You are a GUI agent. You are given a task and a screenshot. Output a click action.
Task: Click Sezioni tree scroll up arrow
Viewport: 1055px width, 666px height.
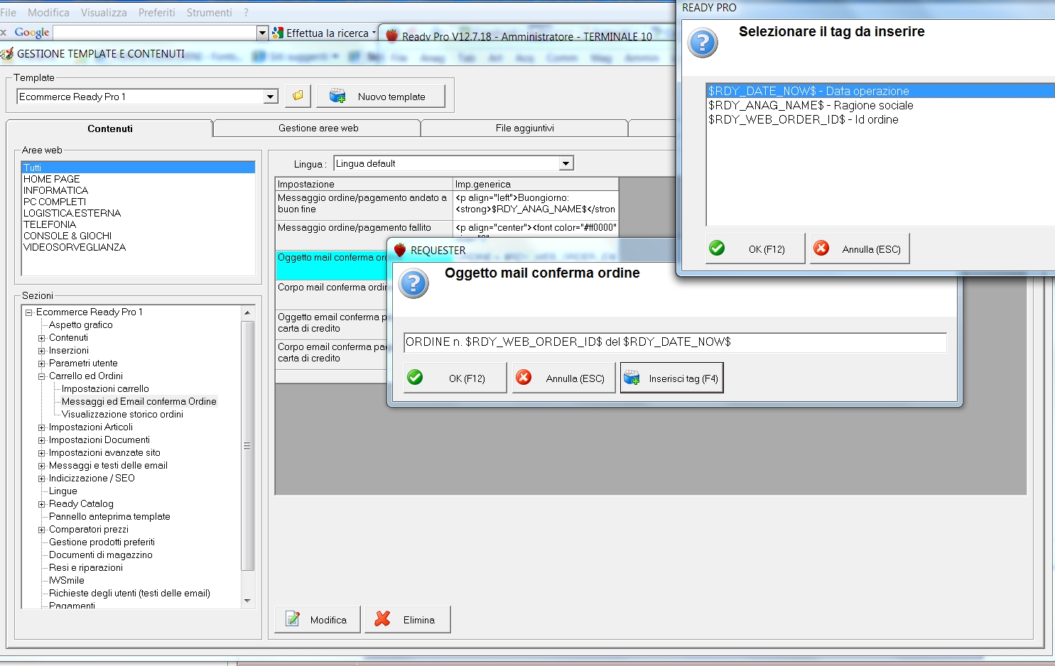point(247,312)
